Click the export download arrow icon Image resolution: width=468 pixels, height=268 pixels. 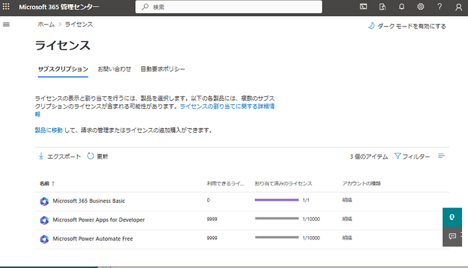[x=41, y=156]
